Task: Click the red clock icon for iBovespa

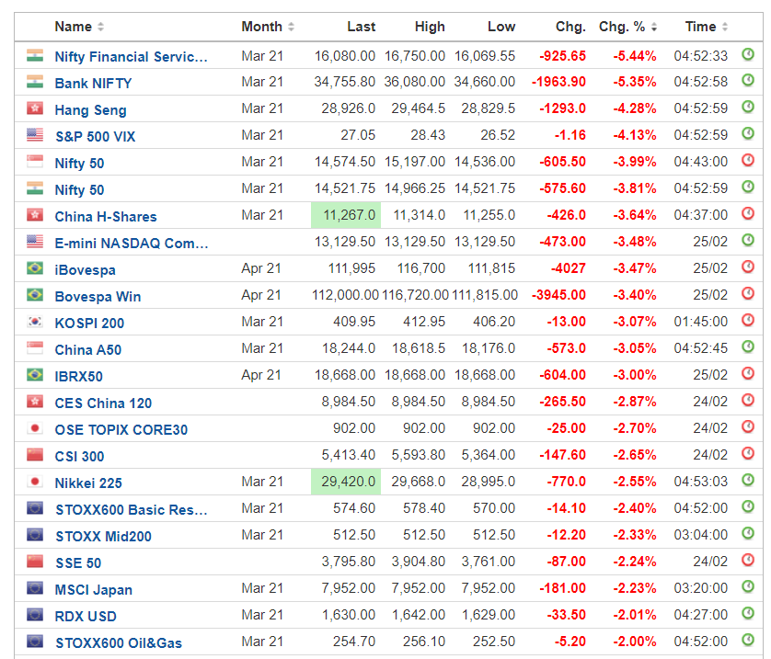Action: click(747, 267)
